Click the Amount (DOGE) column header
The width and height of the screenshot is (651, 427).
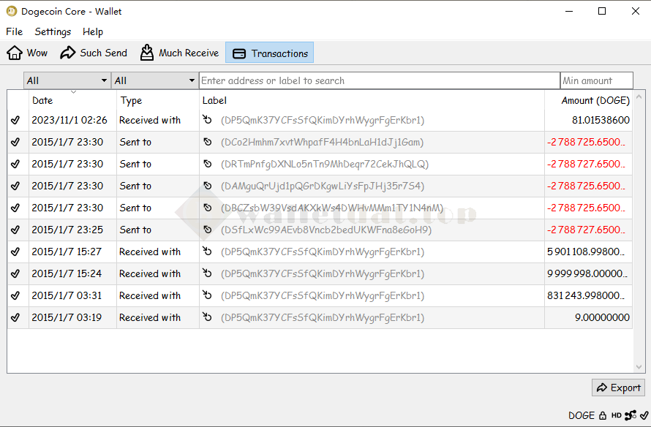tap(595, 100)
